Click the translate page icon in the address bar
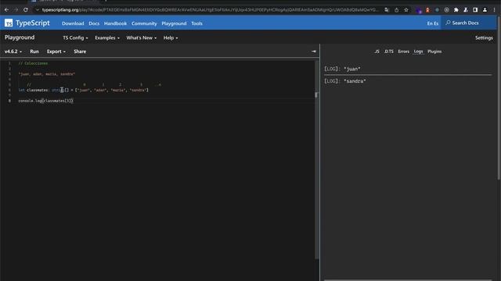This screenshot has height=281, width=501. (387, 10)
